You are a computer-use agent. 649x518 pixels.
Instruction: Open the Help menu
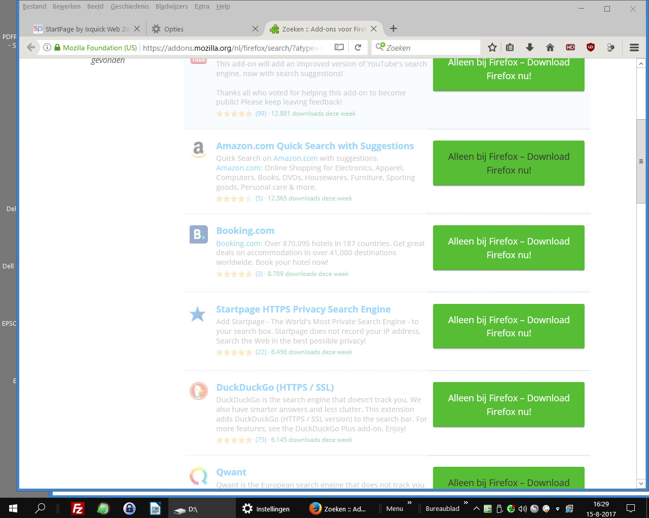pos(223,7)
